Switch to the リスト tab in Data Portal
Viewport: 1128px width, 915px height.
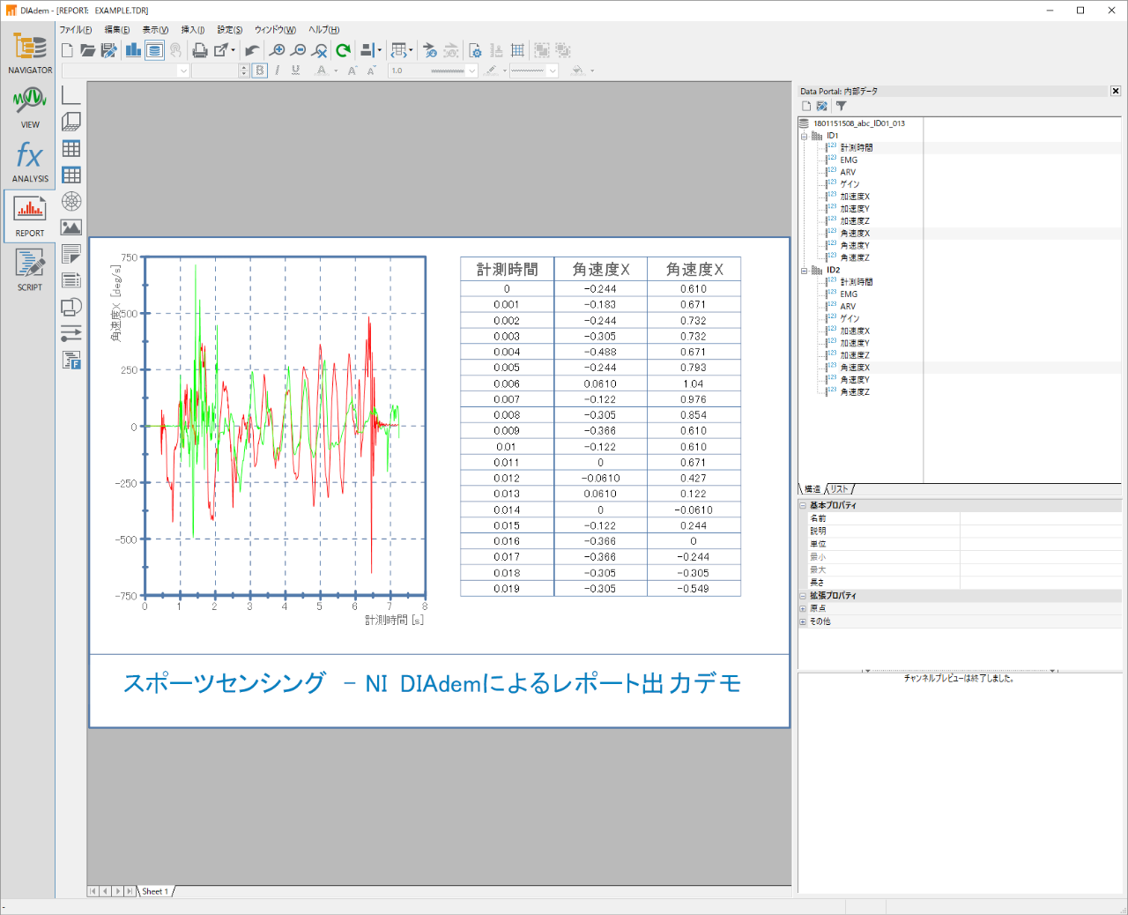[840, 489]
